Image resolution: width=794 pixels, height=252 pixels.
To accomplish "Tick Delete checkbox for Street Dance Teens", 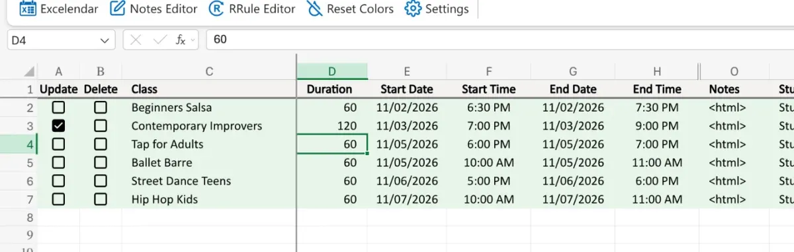I will coord(100,181).
